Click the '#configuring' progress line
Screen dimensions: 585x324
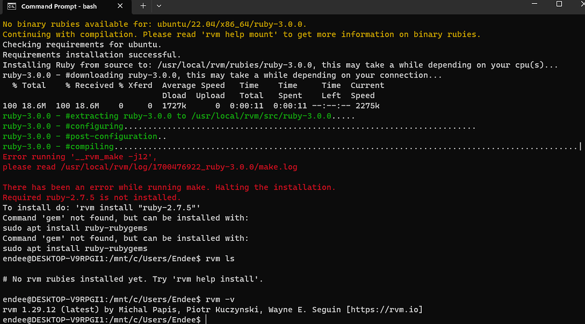pyautogui.click(x=239, y=126)
